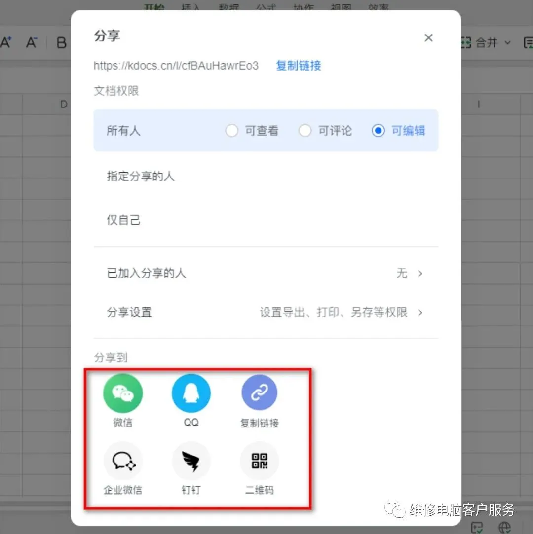Share to 钉钉 (DingTalk)
This screenshot has width=533, height=534.
click(x=191, y=461)
